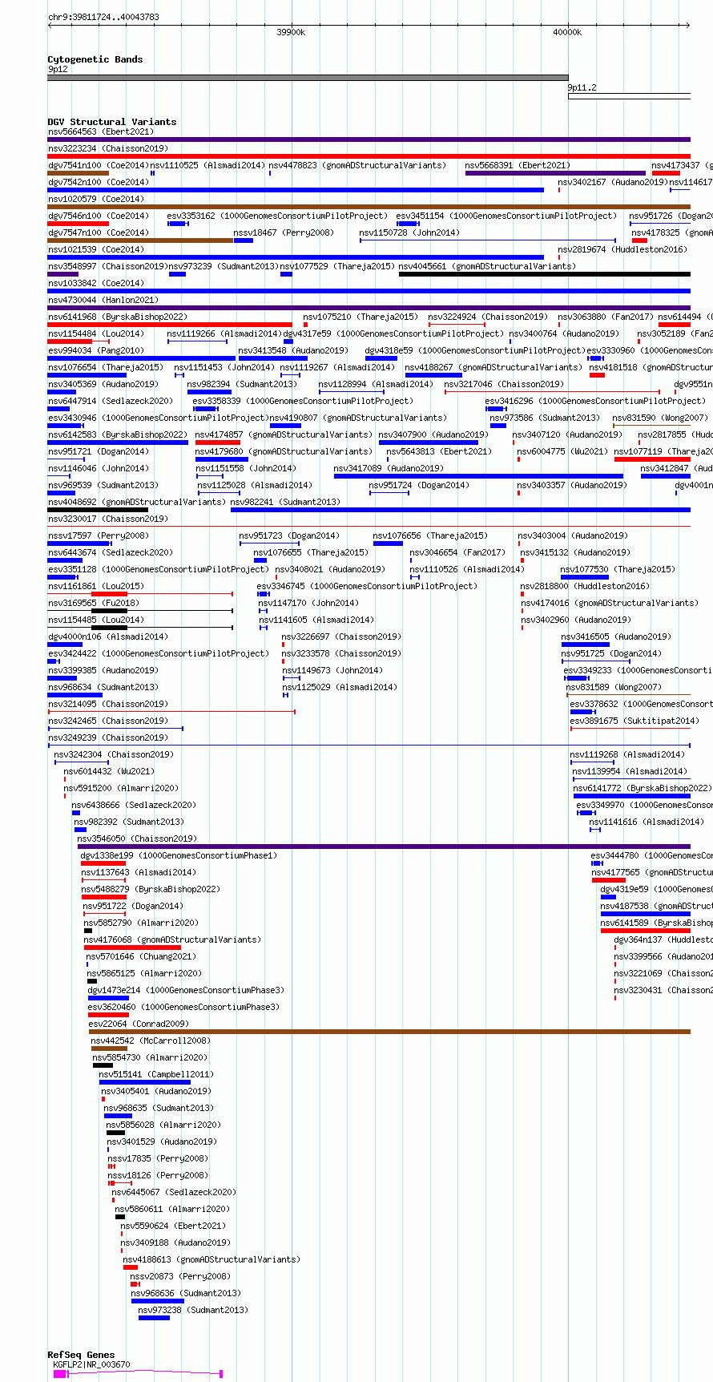Click nsv5701646 (Chuang2021) variant label
The image size is (713, 1382).
(x=139, y=956)
